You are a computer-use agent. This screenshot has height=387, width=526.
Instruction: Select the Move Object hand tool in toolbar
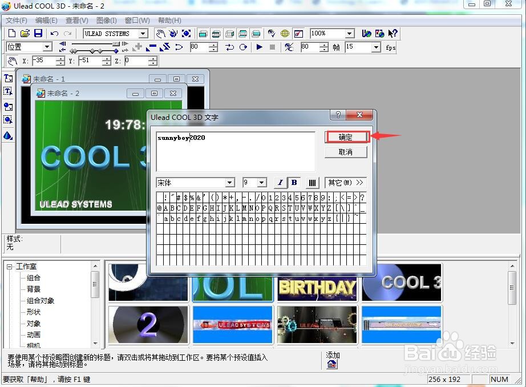coord(161,33)
